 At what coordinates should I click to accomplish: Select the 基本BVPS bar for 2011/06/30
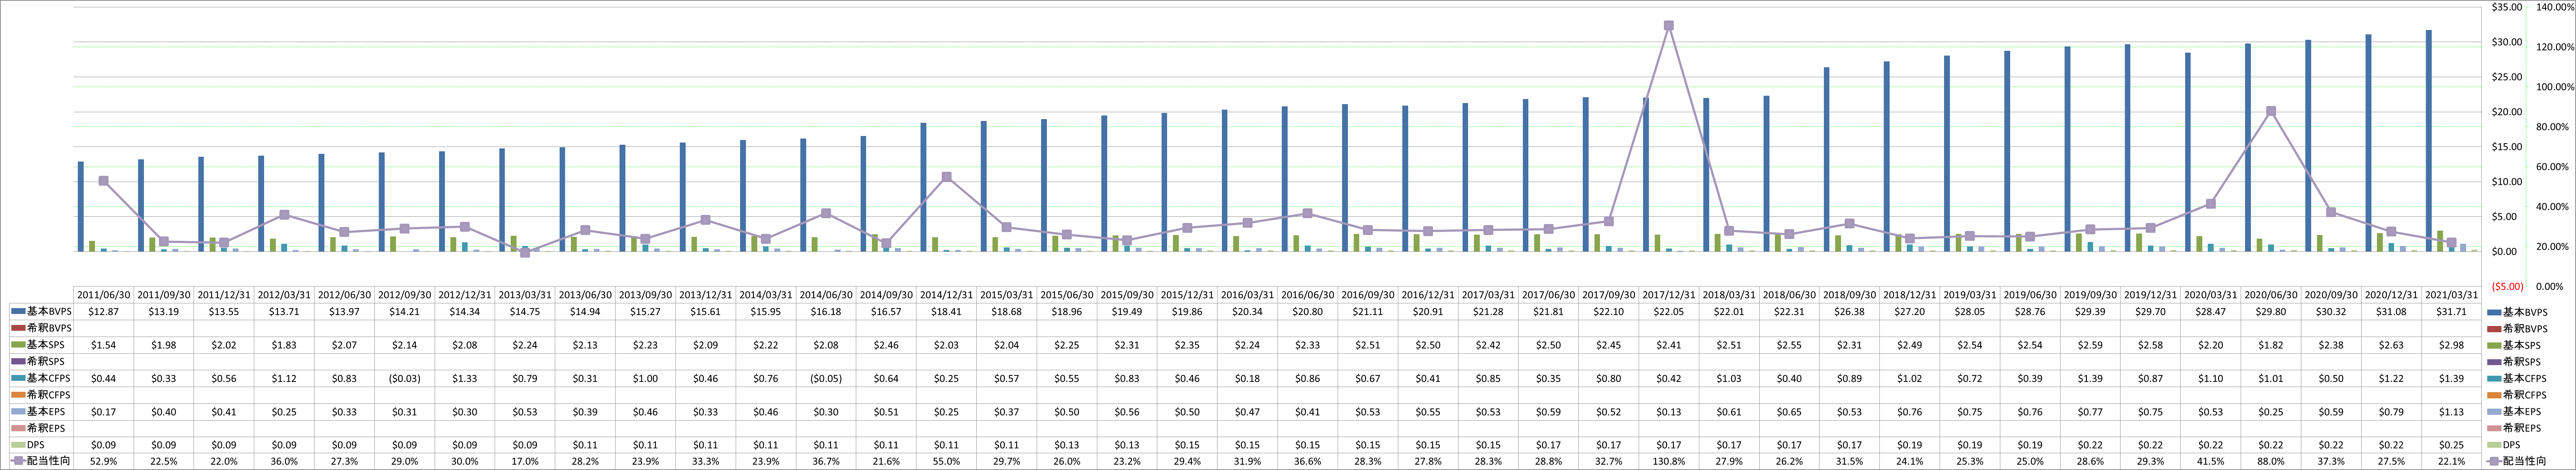[81, 207]
